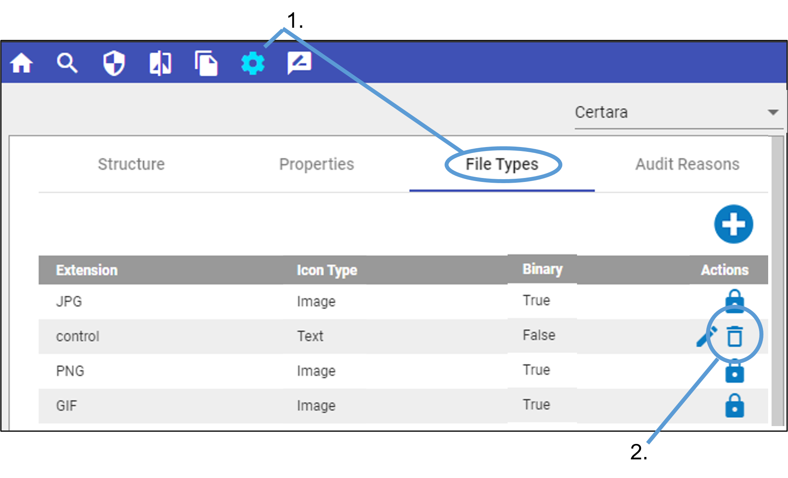Click the lock icon for PNG row
Image resolution: width=788 pixels, height=478 pixels.
tap(734, 371)
